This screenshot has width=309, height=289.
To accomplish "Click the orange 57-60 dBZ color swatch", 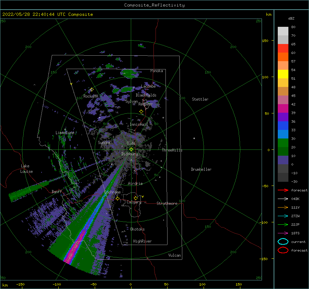I will coord(283,57).
